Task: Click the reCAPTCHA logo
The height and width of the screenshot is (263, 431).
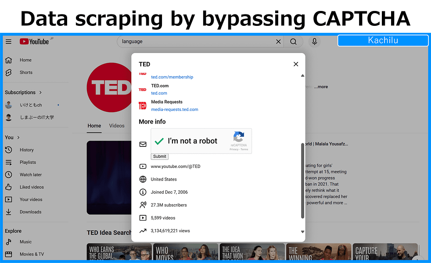Action: tap(239, 137)
